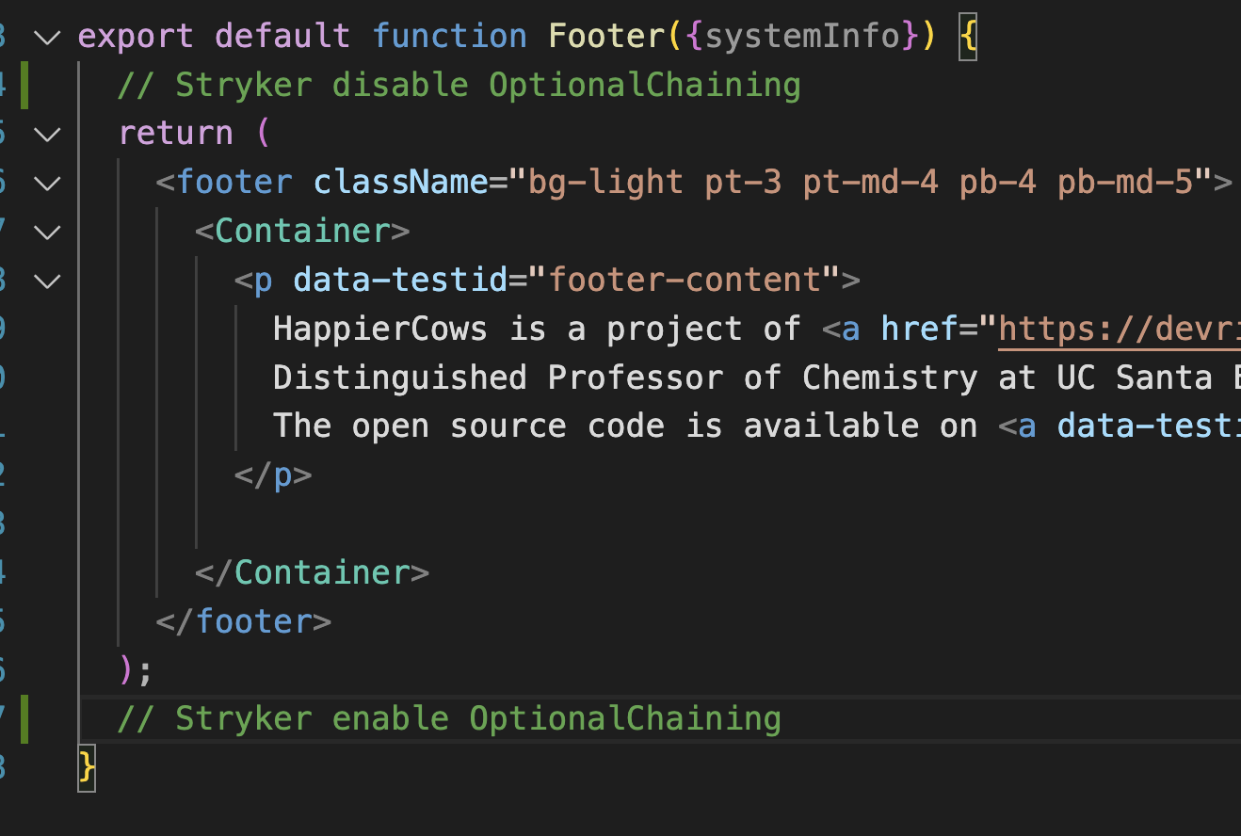Click the closing yellow curly brace
1241x836 pixels.
tap(87, 767)
